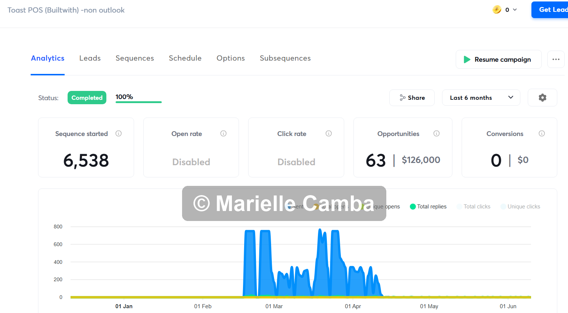This screenshot has width=568, height=313.
Task: Click the Completed status badge
Action: pos(87,98)
